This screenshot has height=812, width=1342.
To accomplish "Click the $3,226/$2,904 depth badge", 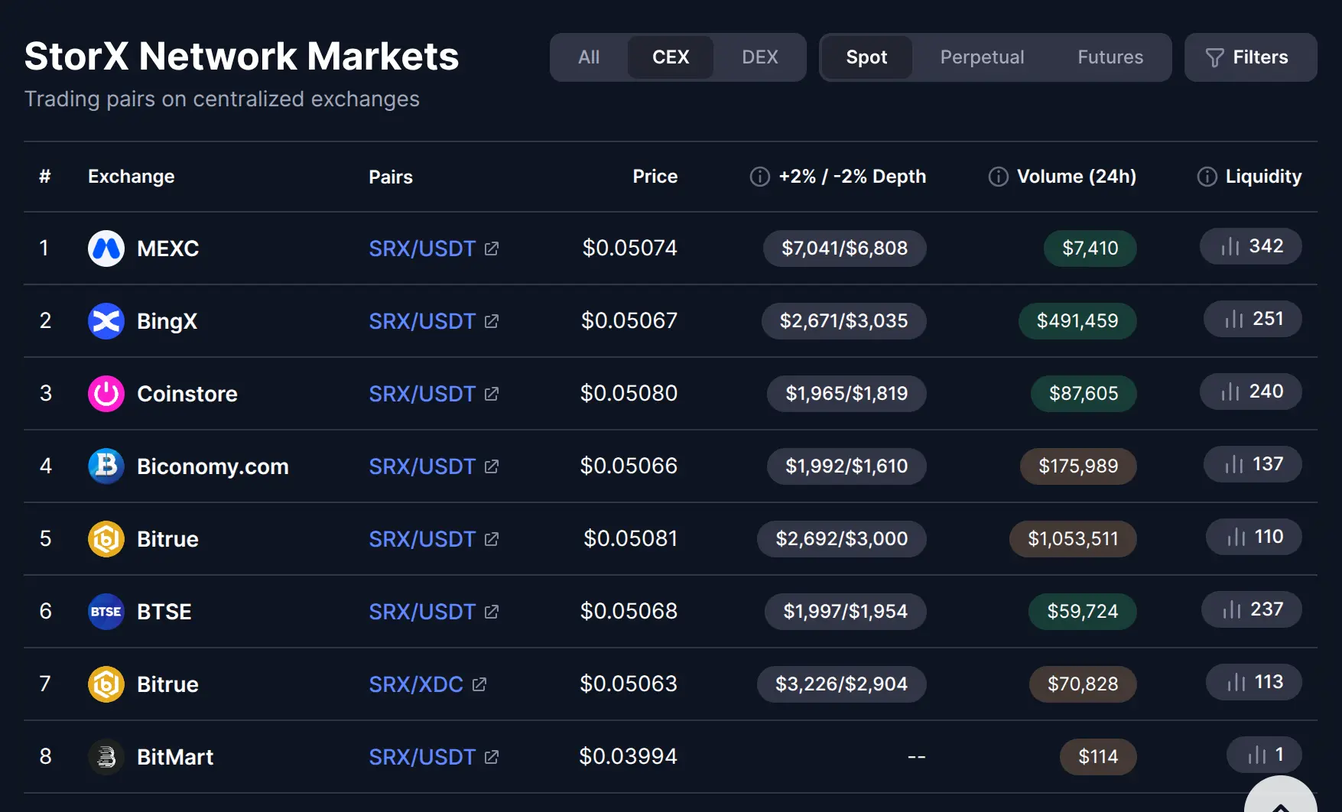I will point(842,684).
